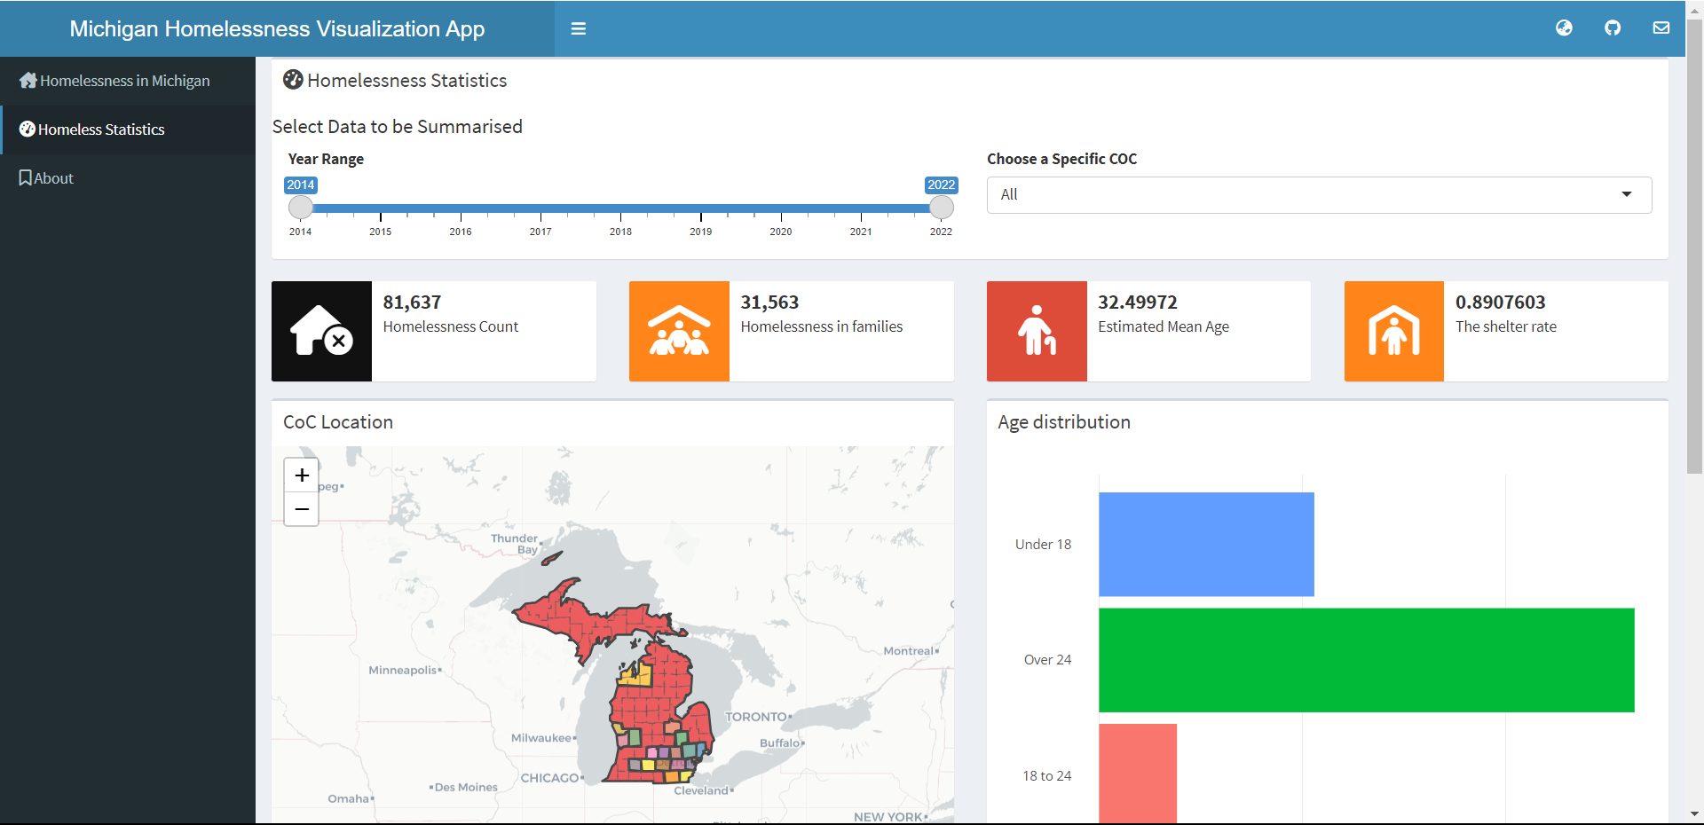The width and height of the screenshot is (1704, 825).
Task: Click the palette icon next to Homelessness Statistics heading
Action: (x=293, y=80)
